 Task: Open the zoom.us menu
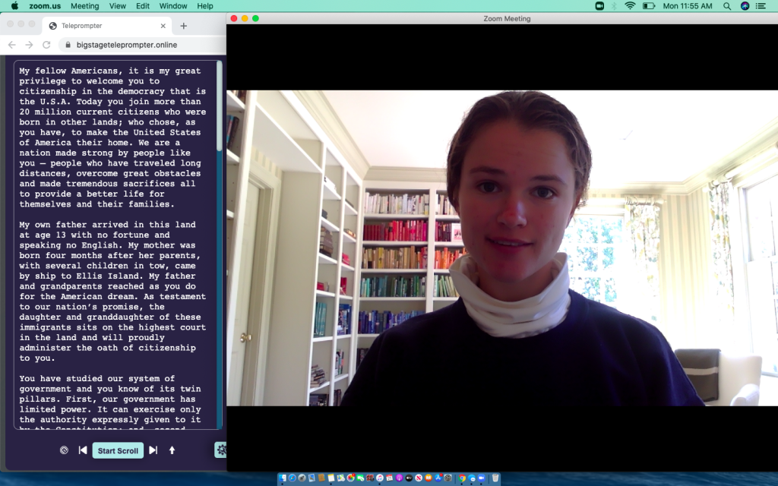click(45, 6)
